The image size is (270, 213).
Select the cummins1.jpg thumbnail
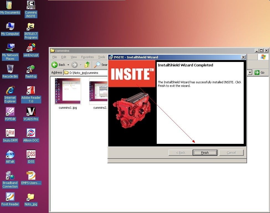tap(68, 91)
